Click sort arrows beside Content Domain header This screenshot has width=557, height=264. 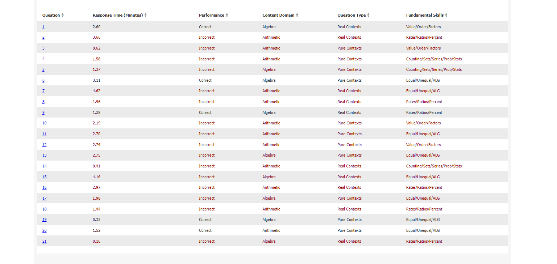pyautogui.click(x=297, y=15)
